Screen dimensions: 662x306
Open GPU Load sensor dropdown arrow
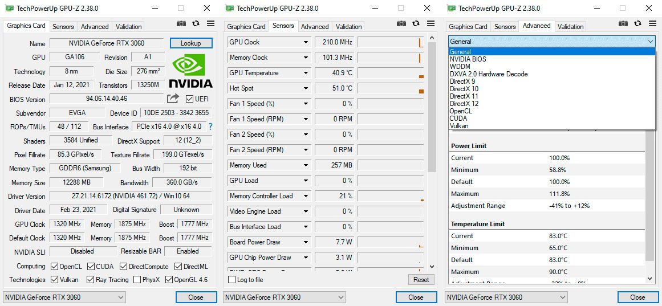pos(306,181)
